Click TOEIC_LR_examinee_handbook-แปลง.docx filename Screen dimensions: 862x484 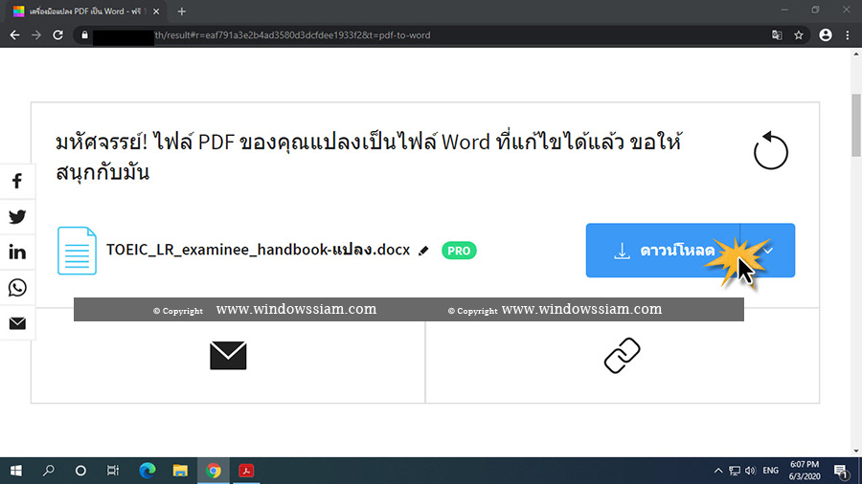click(x=258, y=250)
